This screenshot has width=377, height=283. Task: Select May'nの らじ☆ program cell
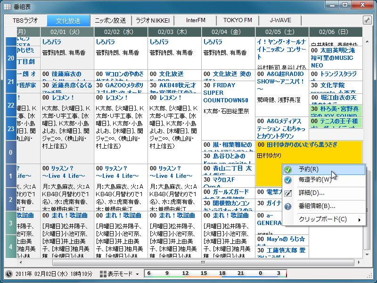coord(282,241)
